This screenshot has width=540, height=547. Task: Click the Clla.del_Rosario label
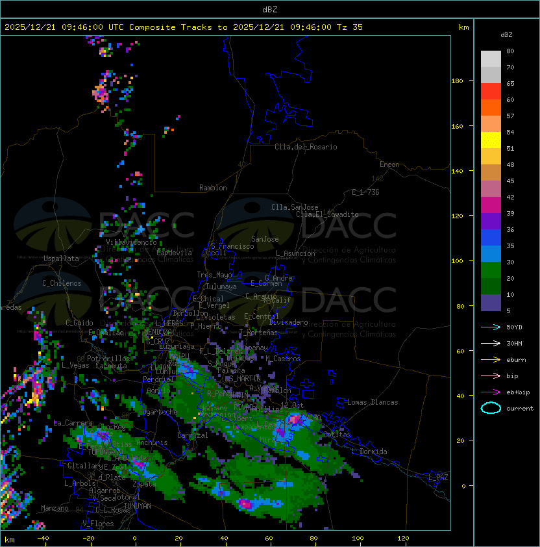306,147
